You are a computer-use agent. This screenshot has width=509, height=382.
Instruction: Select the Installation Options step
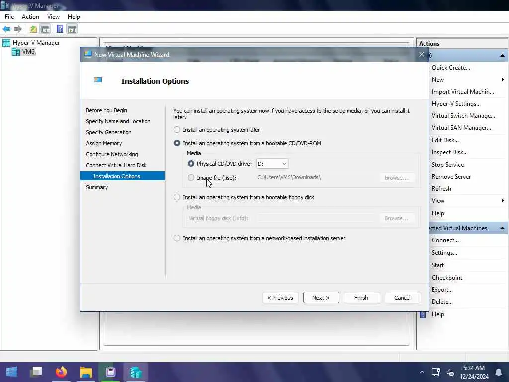click(122, 176)
